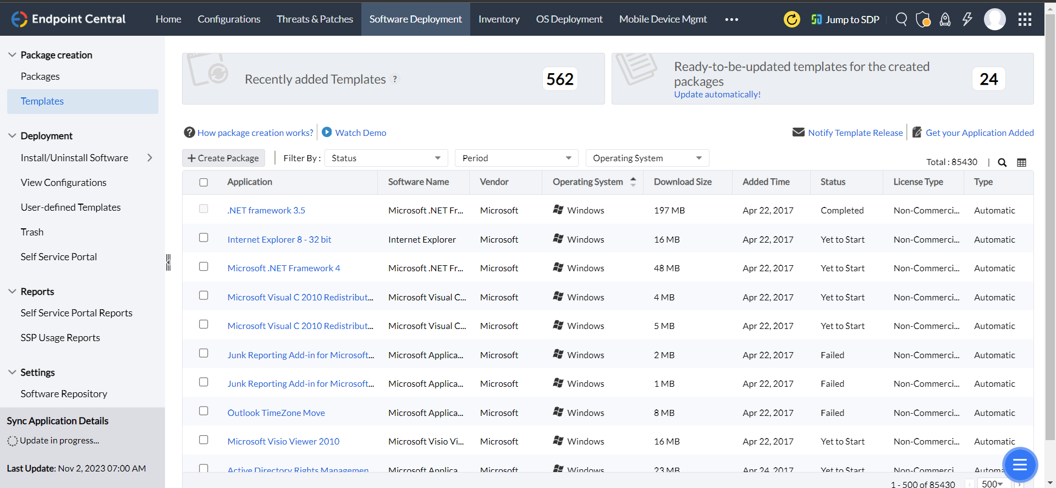The height and width of the screenshot is (488, 1056).
Task: Open the Operating System filter dropdown
Action: coord(647,158)
